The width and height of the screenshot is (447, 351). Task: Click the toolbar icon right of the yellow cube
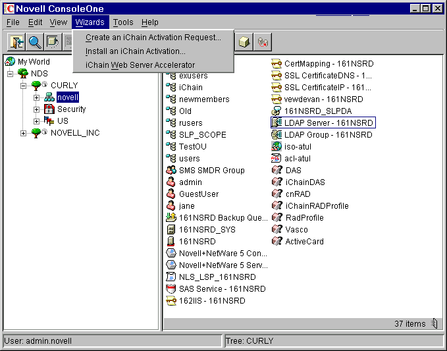263,42
